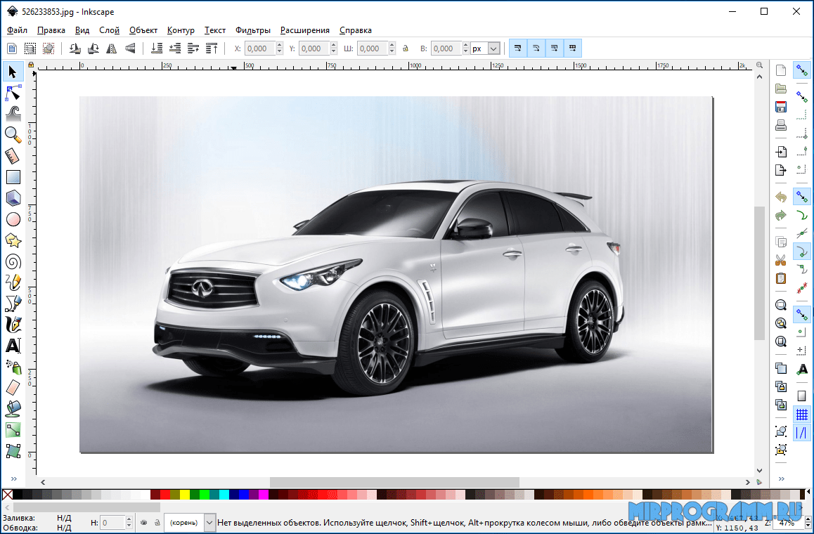This screenshot has height=534, width=814.
Task: Click the Undo arrow icon
Action: point(781,197)
